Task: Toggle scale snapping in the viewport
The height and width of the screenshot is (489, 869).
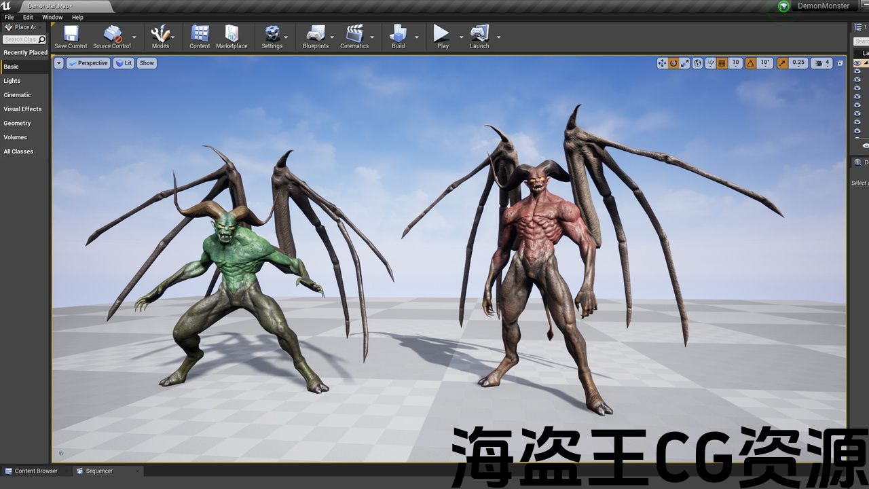Action: pos(783,63)
